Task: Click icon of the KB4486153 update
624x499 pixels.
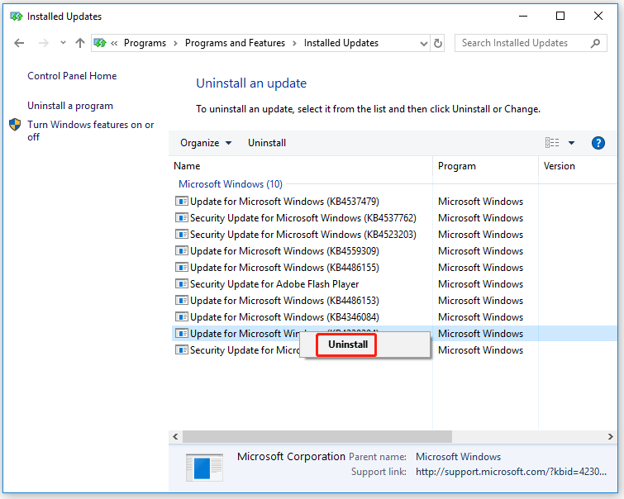Action: coord(182,301)
